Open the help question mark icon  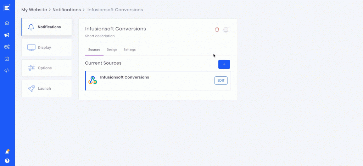pos(7,161)
